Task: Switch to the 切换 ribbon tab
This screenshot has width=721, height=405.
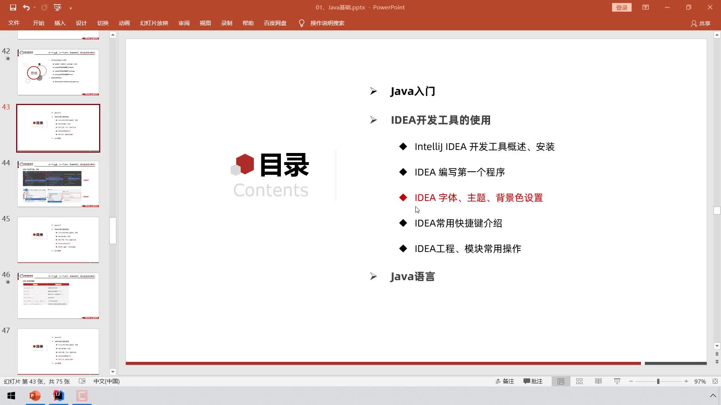Action: [103, 23]
